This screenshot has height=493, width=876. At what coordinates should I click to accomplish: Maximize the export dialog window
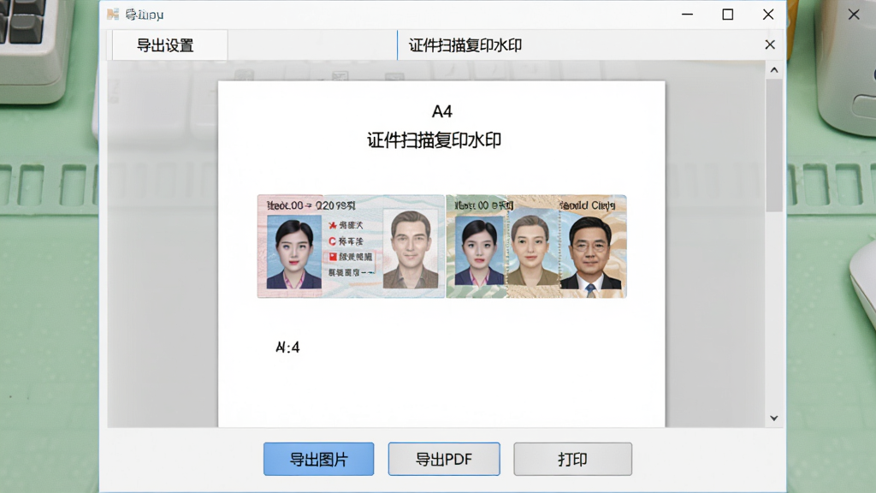[x=727, y=14]
